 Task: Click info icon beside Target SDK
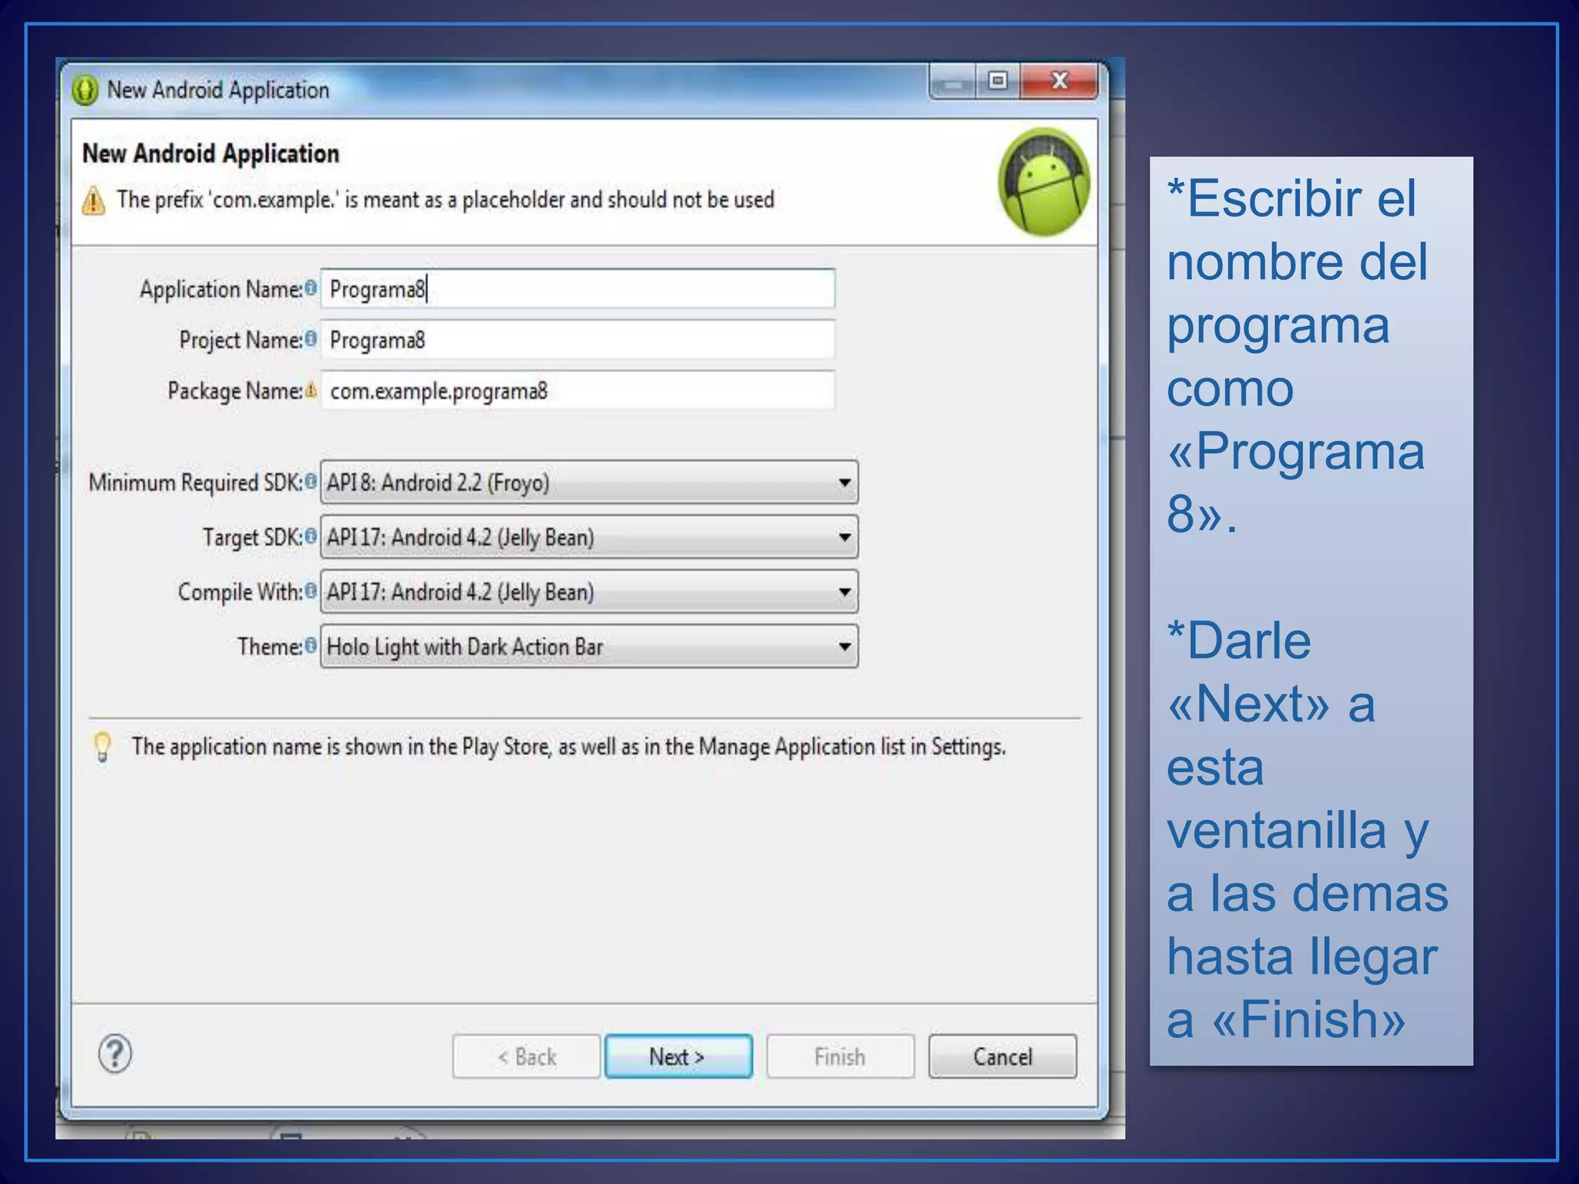coord(311,536)
